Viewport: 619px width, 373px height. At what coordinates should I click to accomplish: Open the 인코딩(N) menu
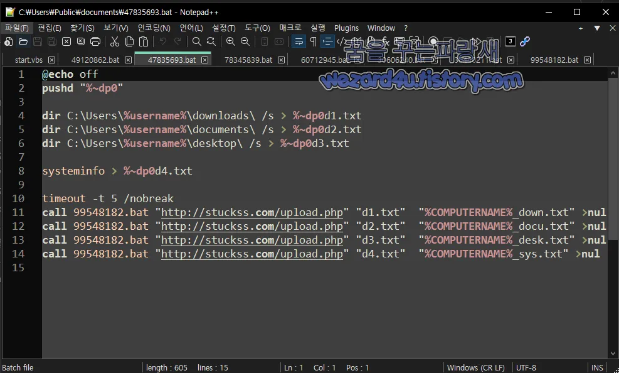[154, 28]
